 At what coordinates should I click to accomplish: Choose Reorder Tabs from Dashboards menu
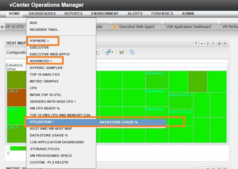click(x=45, y=30)
